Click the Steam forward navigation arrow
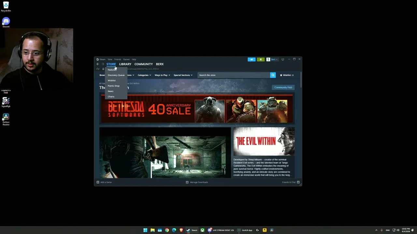417x234 pixels. [x=103, y=64]
